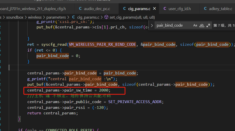
Task: Click SET_PRIVATE_ACCESS_ADDR constant
Action: [135, 102]
